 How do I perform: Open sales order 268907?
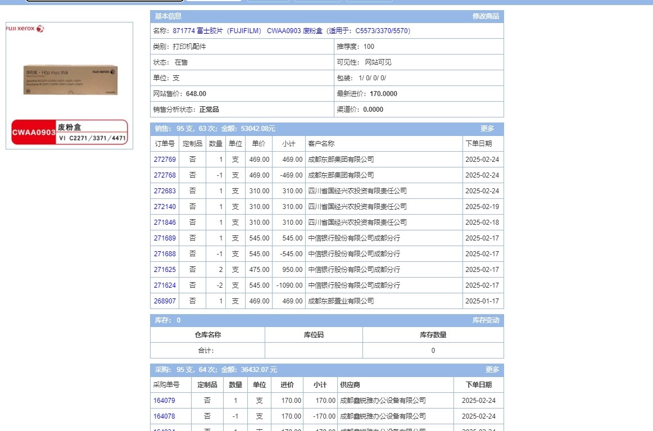pyautogui.click(x=165, y=301)
